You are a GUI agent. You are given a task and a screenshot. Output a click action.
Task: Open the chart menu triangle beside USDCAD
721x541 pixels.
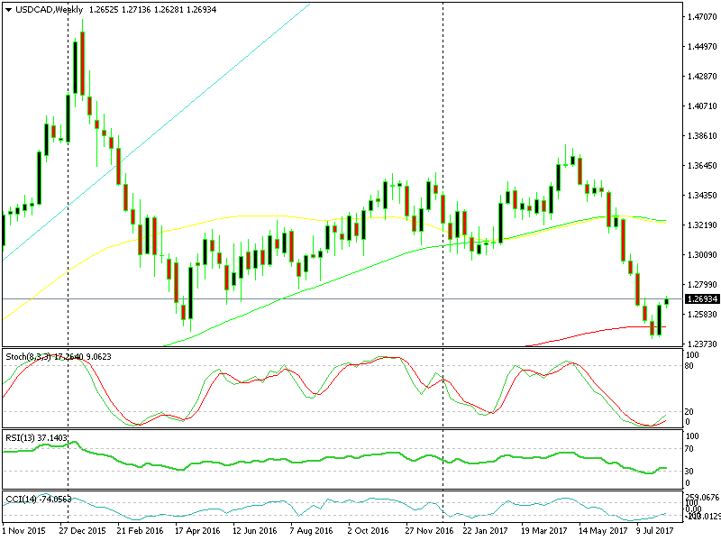(x=8, y=10)
